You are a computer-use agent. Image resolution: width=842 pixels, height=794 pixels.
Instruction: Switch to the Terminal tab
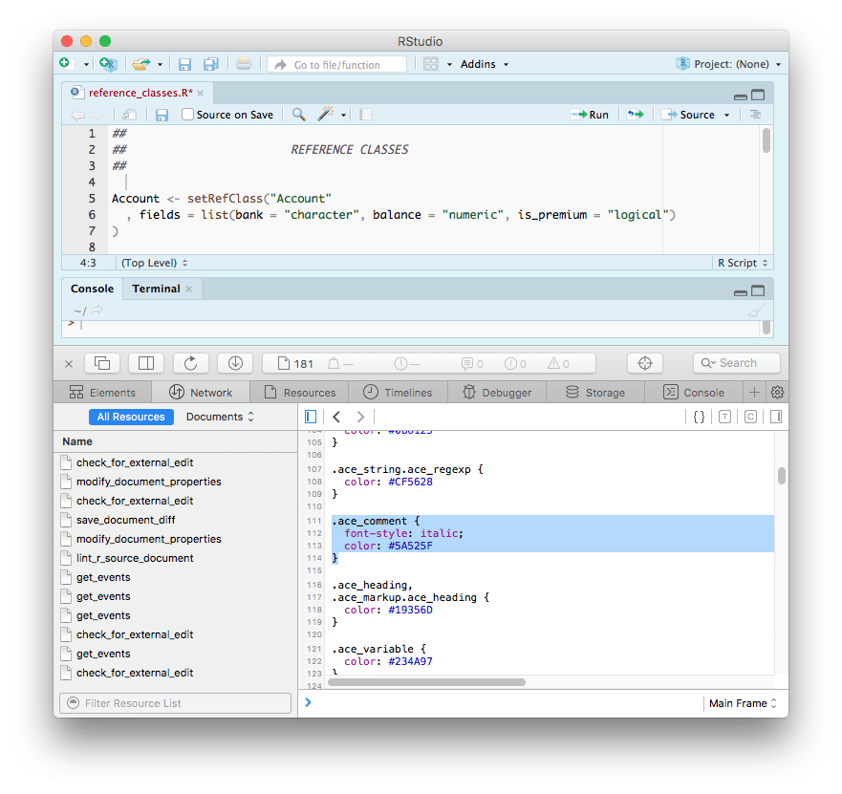157,289
